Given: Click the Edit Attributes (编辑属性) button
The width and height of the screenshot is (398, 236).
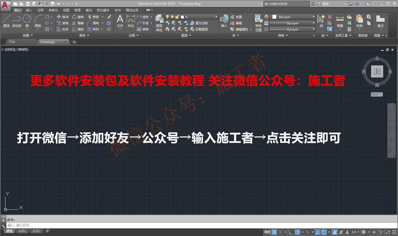Looking at the screenshot, I should (x=239, y=29).
